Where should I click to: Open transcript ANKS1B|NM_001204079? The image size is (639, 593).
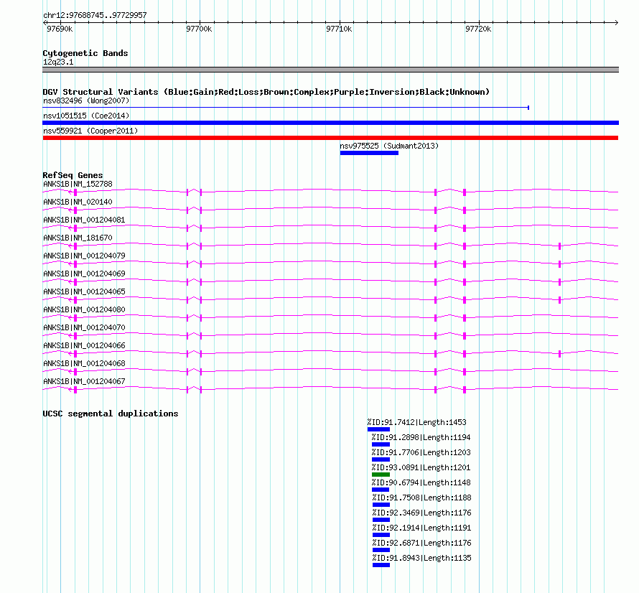84,256
